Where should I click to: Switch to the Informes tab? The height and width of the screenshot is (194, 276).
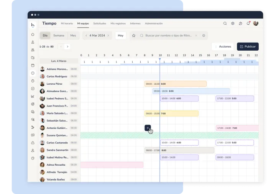135,23
